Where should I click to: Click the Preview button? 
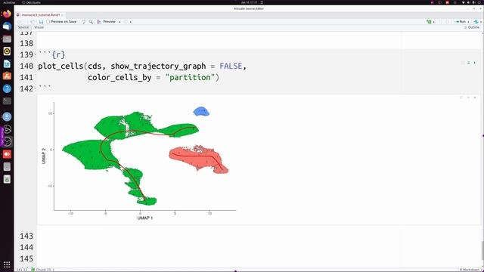pyautogui.click(x=107, y=22)
